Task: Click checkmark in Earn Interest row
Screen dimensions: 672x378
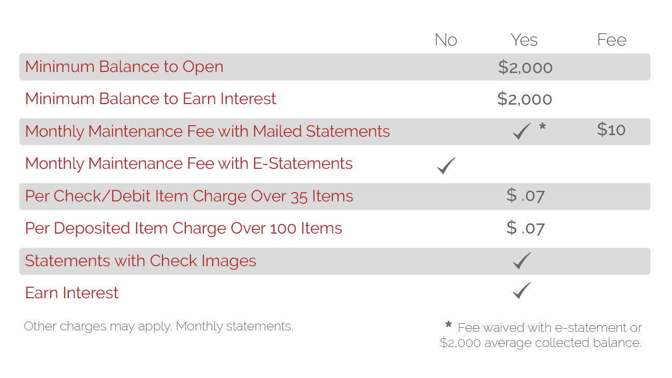Action: click(522, 290)
